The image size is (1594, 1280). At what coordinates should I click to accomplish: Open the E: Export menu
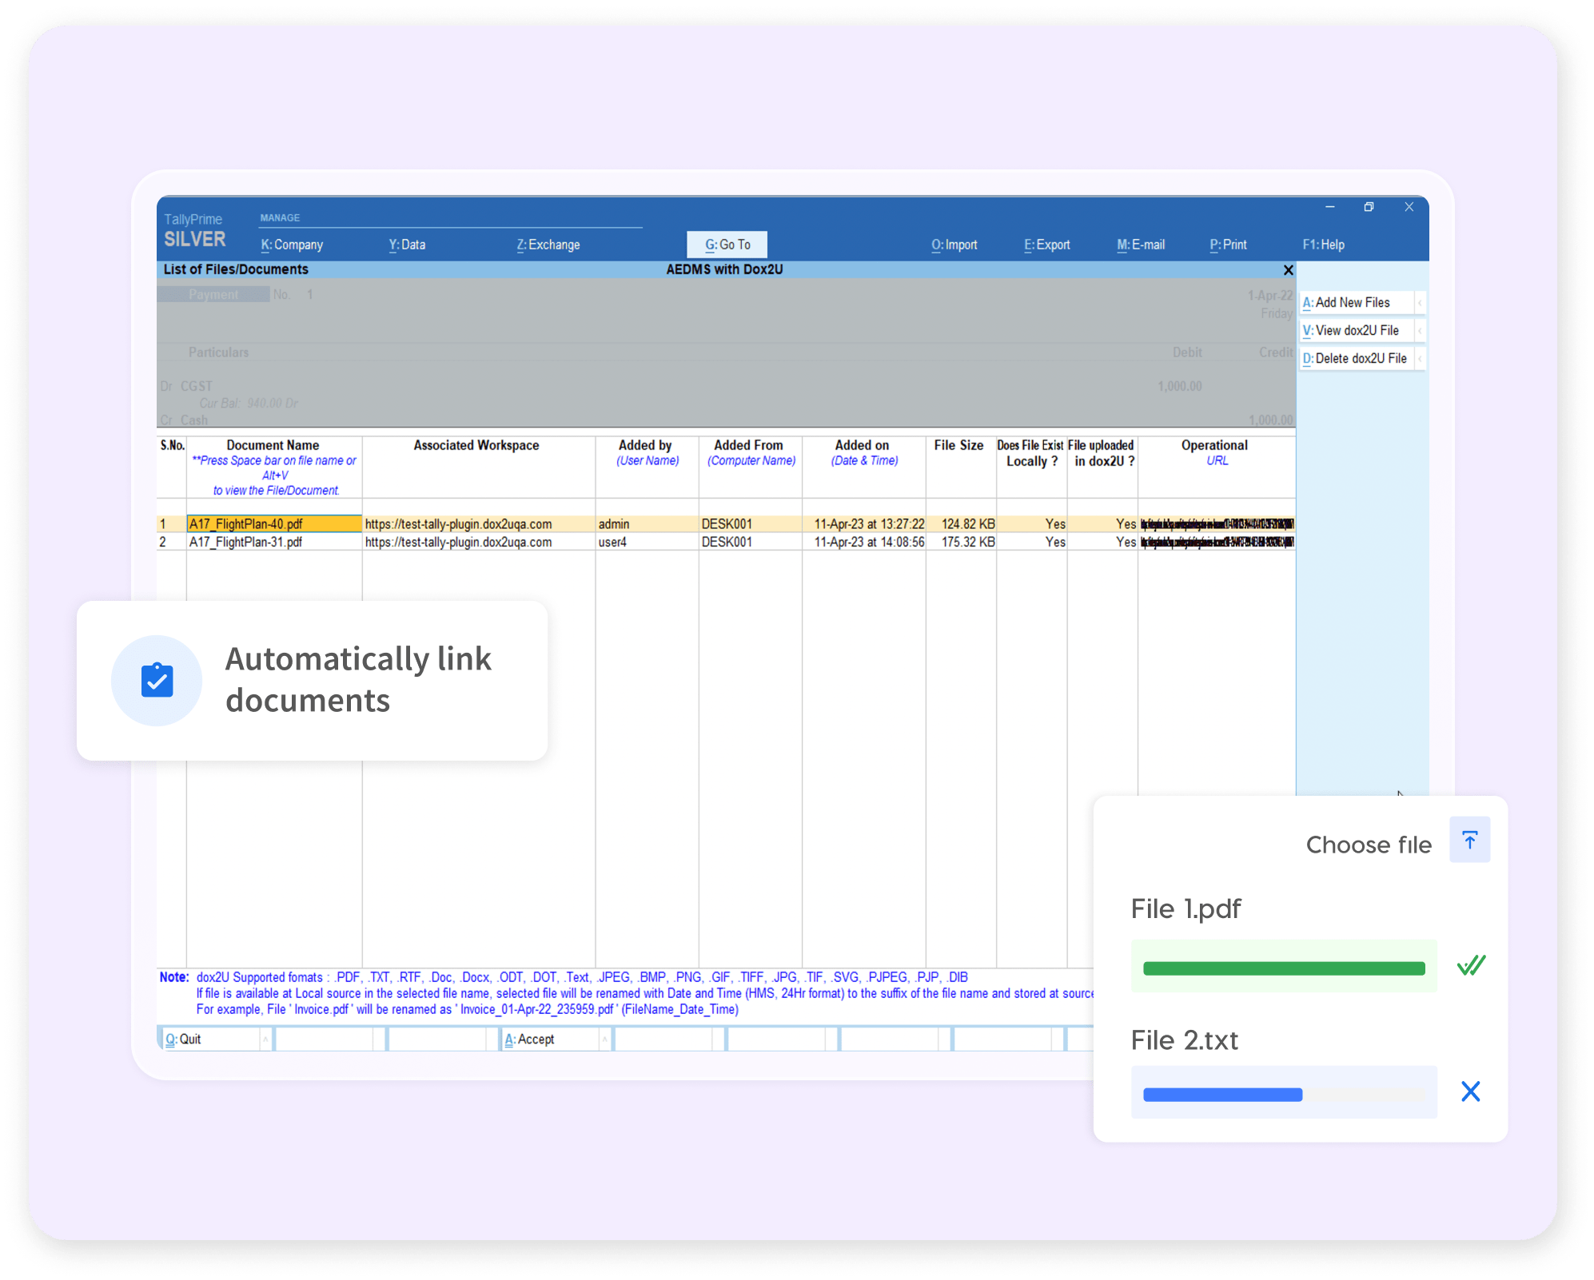point(1047,244)
